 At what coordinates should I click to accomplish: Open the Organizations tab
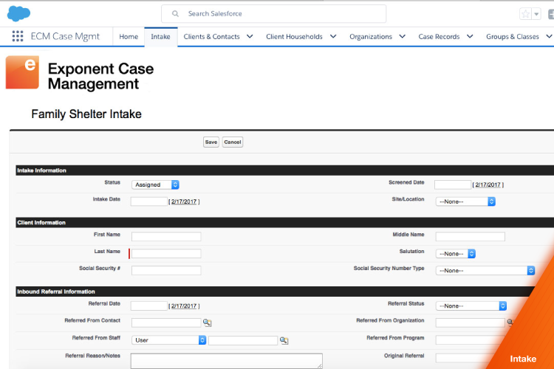click(371, 37)
